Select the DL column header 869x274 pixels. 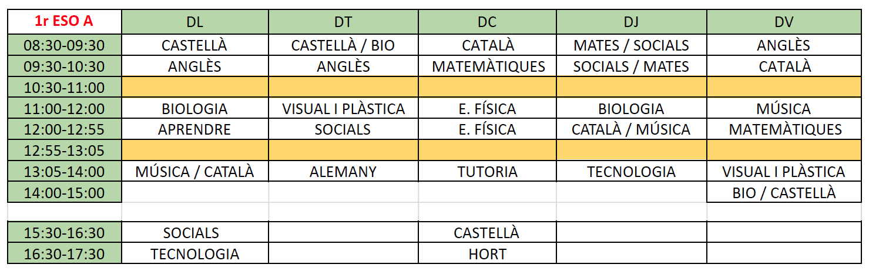[x=194, y=22]
